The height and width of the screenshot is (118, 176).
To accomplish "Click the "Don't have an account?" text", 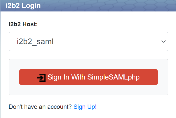I will pyautogui.click(x=40, y=107).
